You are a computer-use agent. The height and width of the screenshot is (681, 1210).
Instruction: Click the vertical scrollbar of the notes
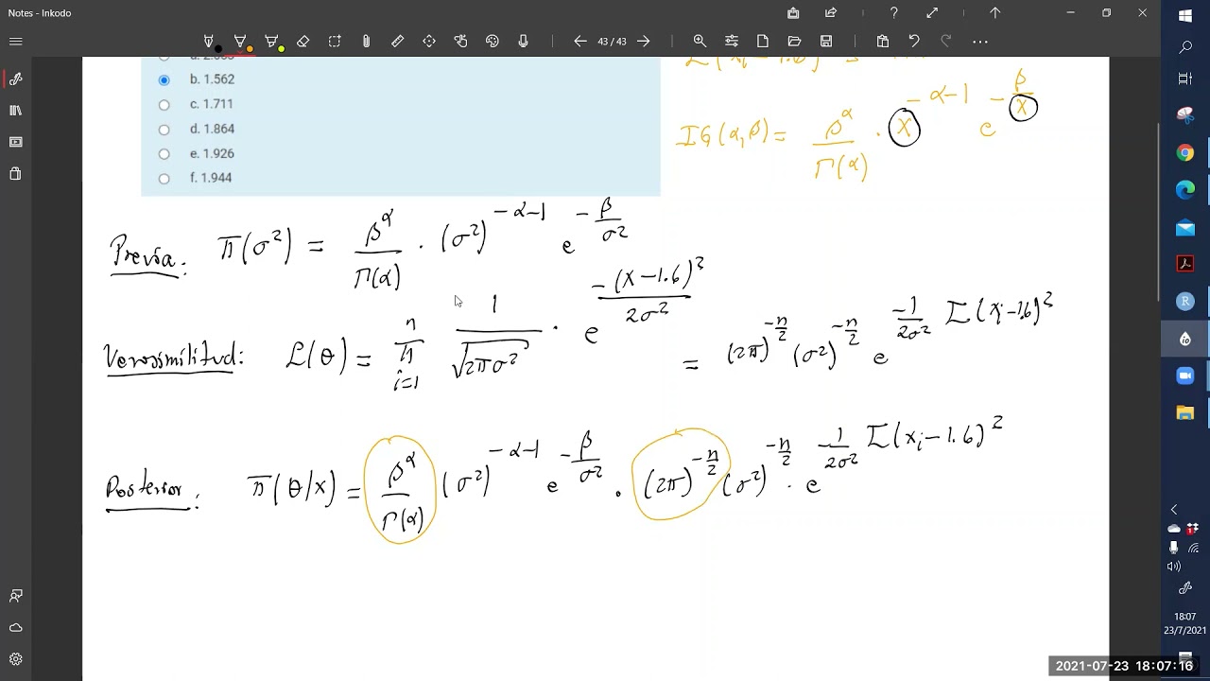tap(1159, 213)
